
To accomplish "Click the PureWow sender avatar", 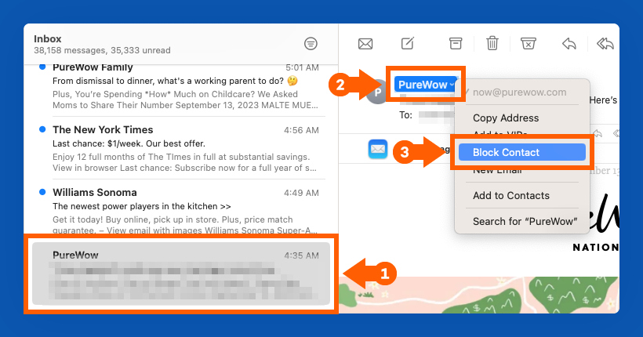I will click(376, 93).
